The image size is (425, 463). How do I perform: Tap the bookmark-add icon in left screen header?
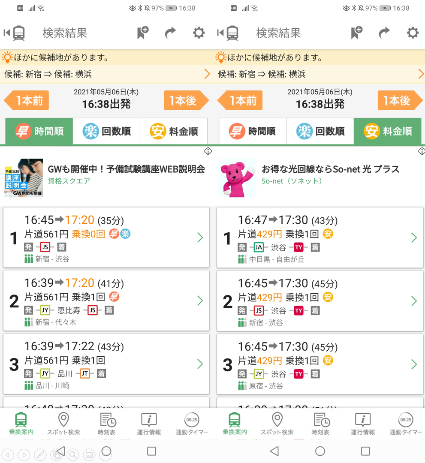tap(143, 33)
